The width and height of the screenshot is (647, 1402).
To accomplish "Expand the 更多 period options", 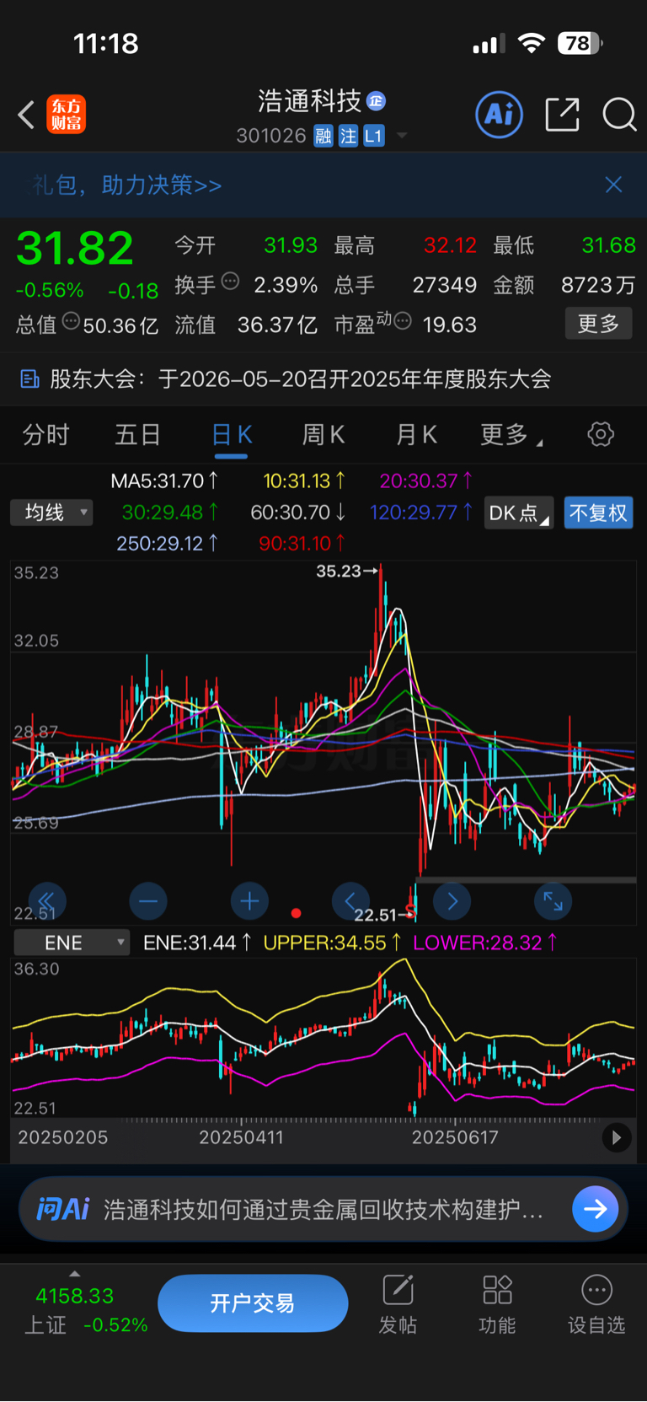I will [x=511, y=434].
